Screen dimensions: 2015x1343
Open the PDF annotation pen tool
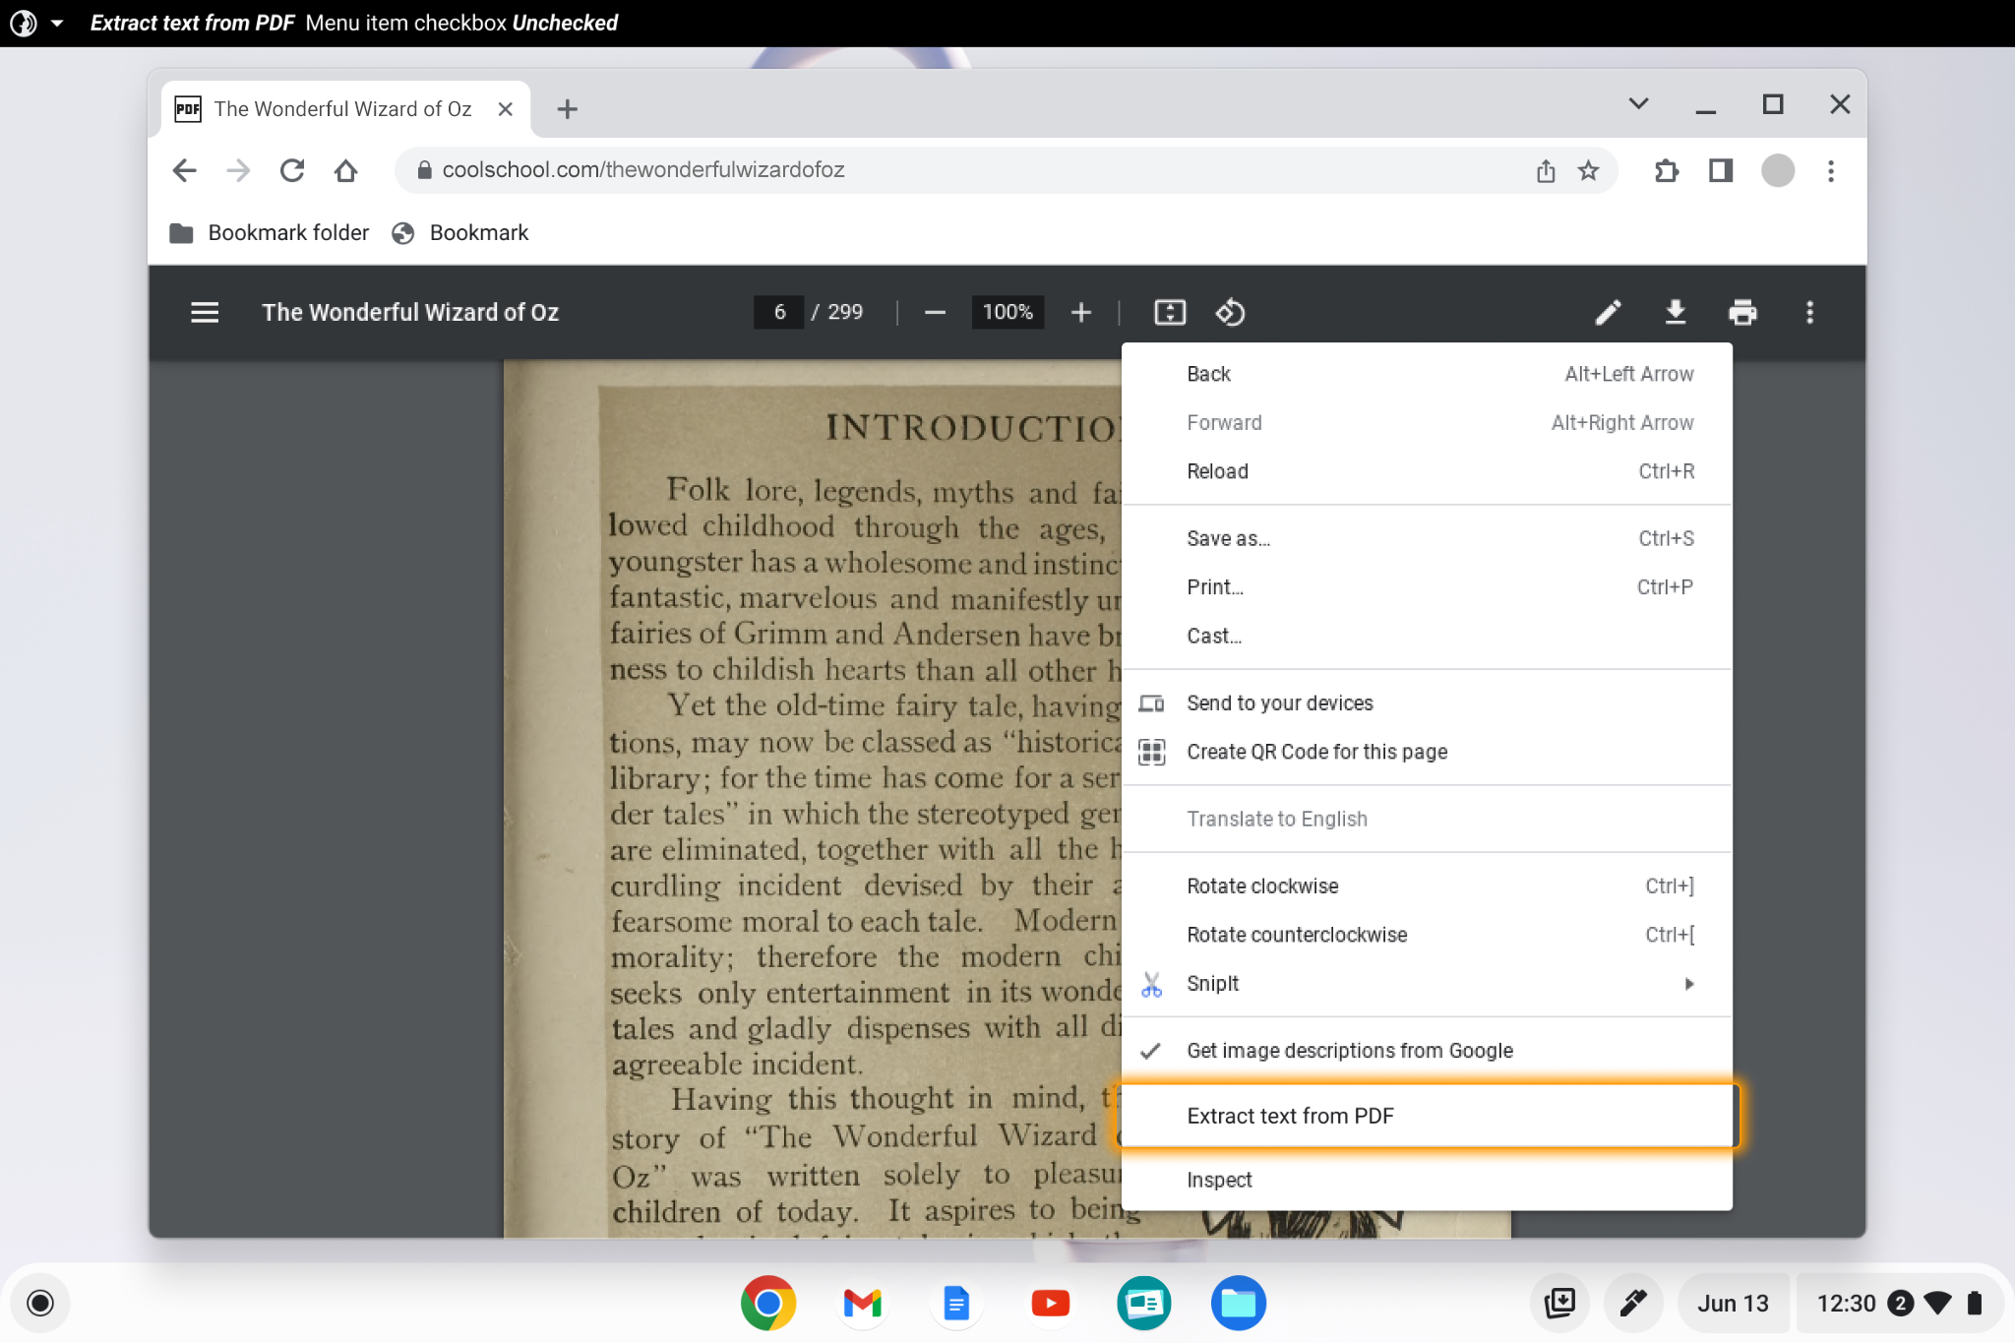[1608, 312]
